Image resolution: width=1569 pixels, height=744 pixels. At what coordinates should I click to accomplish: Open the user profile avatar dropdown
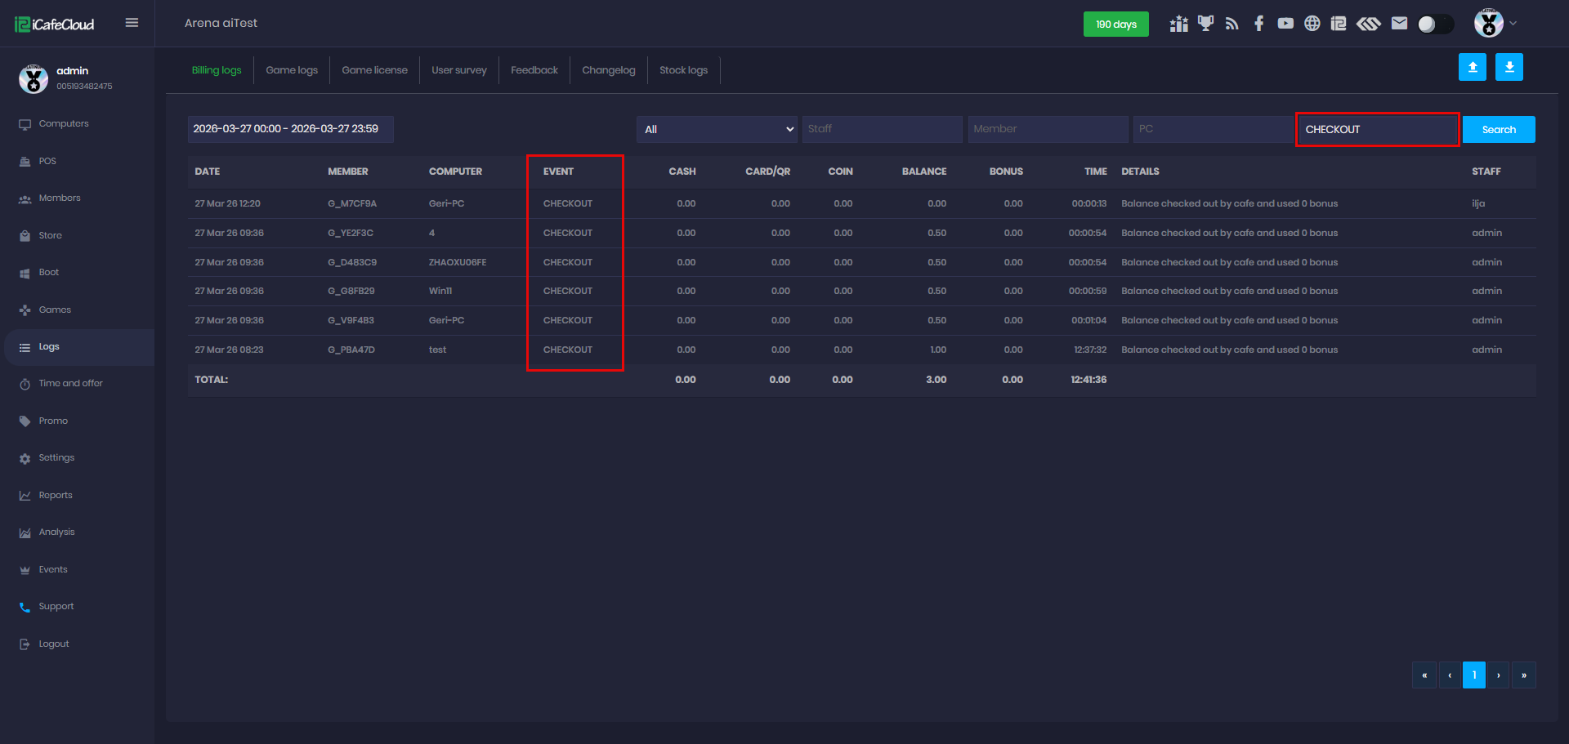click(1495, 24)
